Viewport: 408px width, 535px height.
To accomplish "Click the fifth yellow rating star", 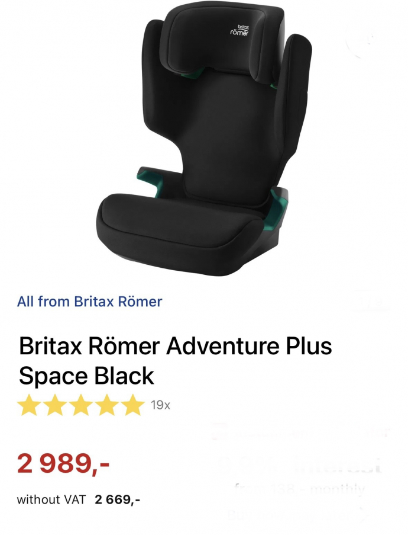I will tap(132, 405).
